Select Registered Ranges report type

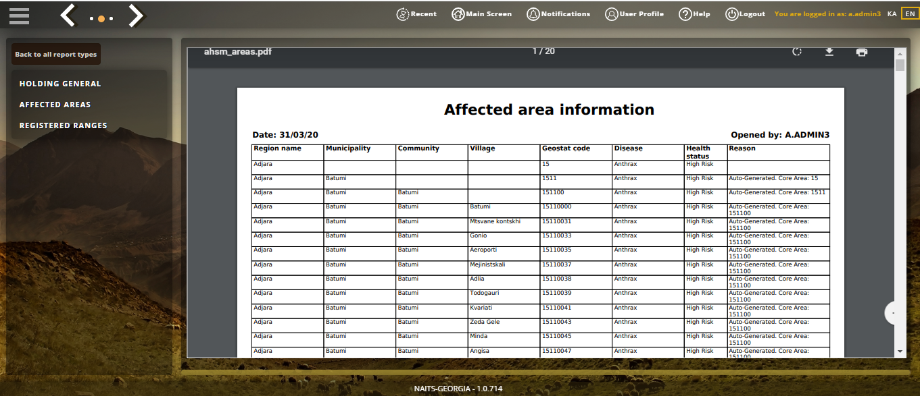[63, 125]
